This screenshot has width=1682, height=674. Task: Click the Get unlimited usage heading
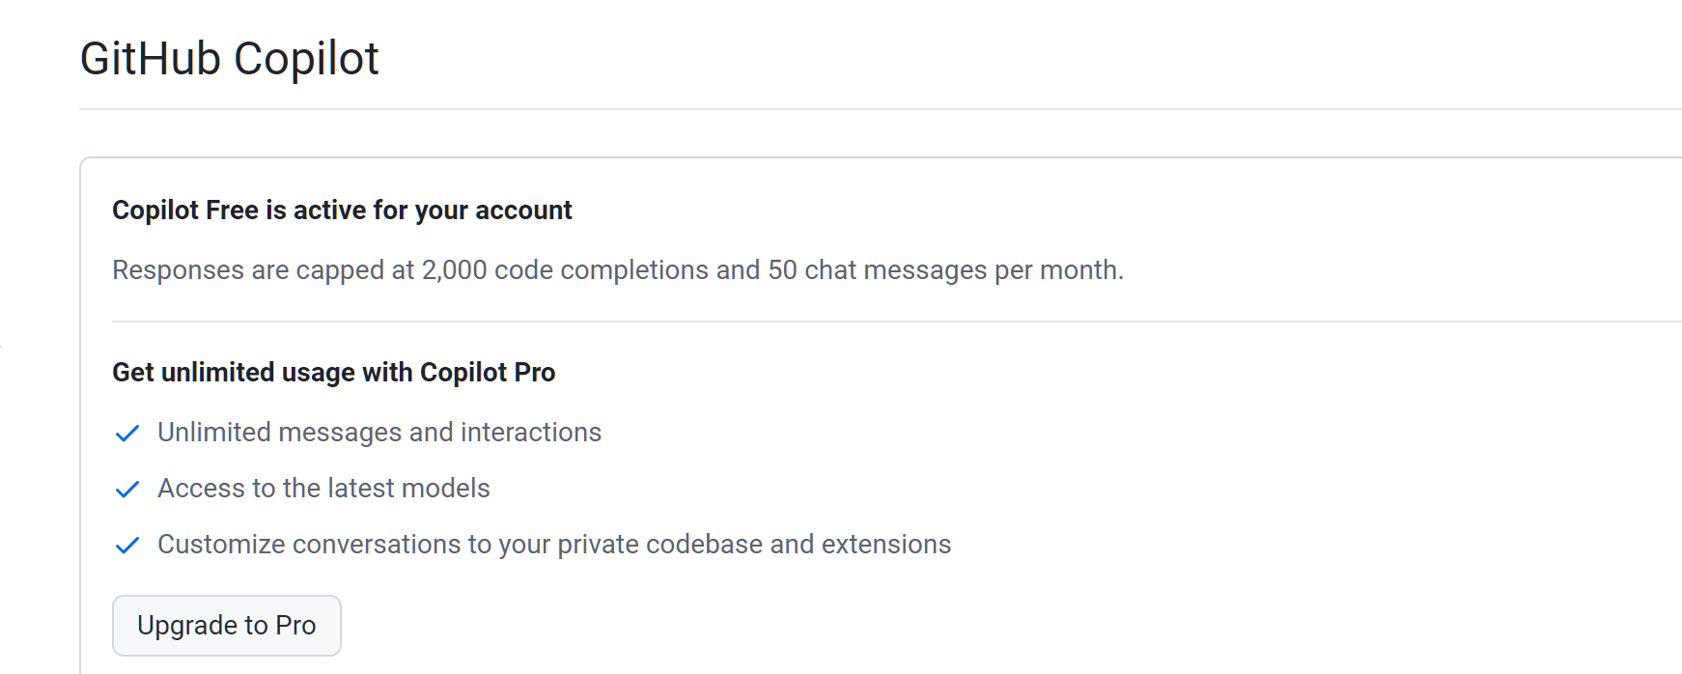(x=334, y=373)
